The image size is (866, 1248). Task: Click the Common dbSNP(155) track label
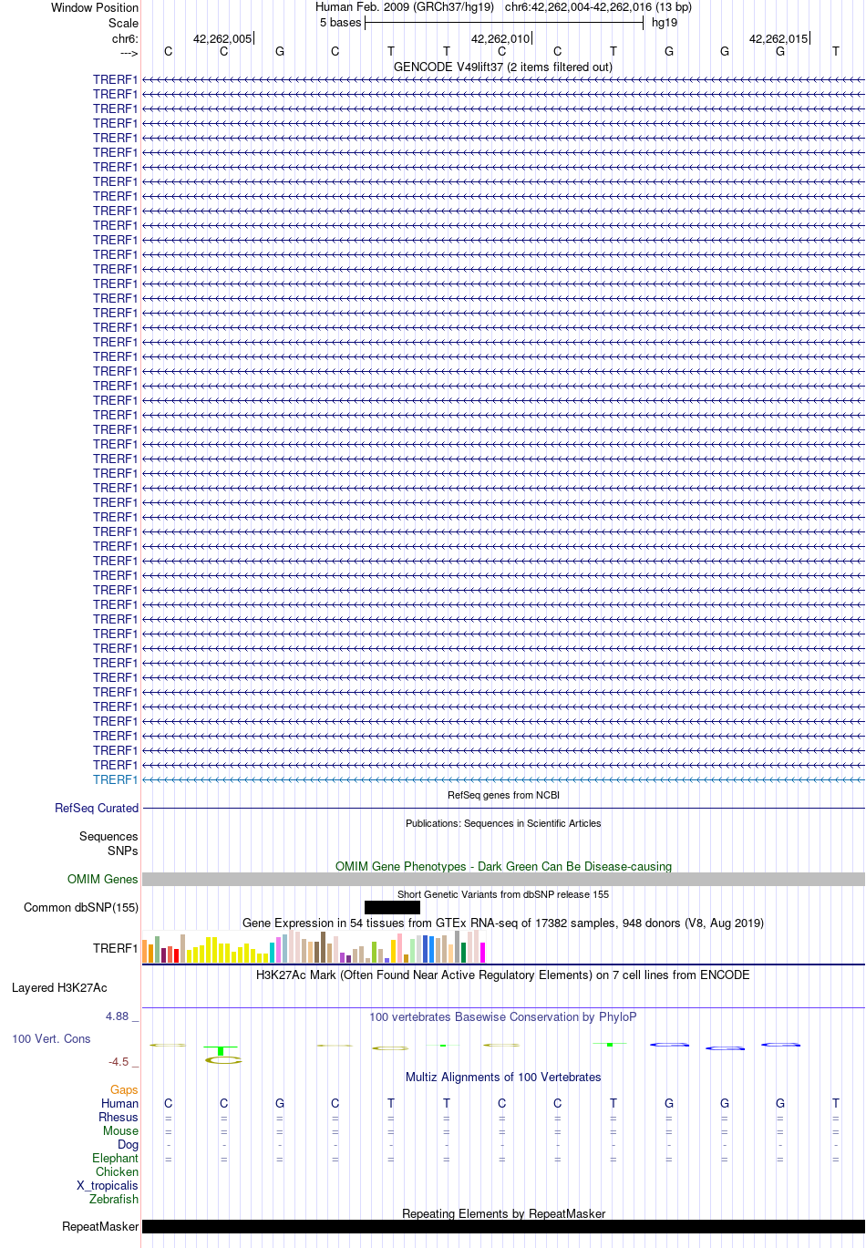pos(81,907)
